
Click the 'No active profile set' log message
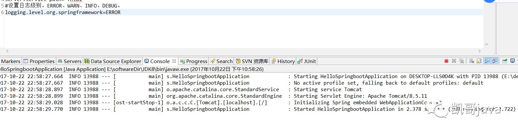click(389, 83)
